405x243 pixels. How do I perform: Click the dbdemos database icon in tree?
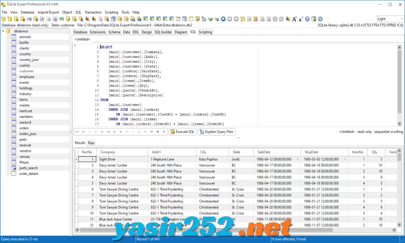click(8, 31)
